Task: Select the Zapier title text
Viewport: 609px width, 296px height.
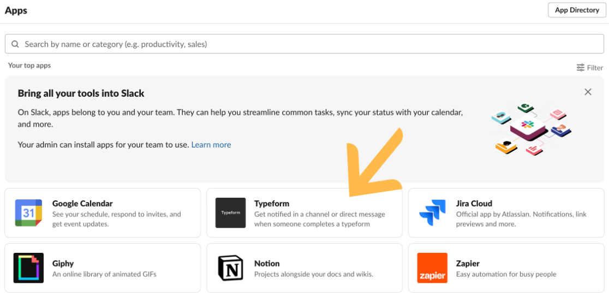Action: 468,263
